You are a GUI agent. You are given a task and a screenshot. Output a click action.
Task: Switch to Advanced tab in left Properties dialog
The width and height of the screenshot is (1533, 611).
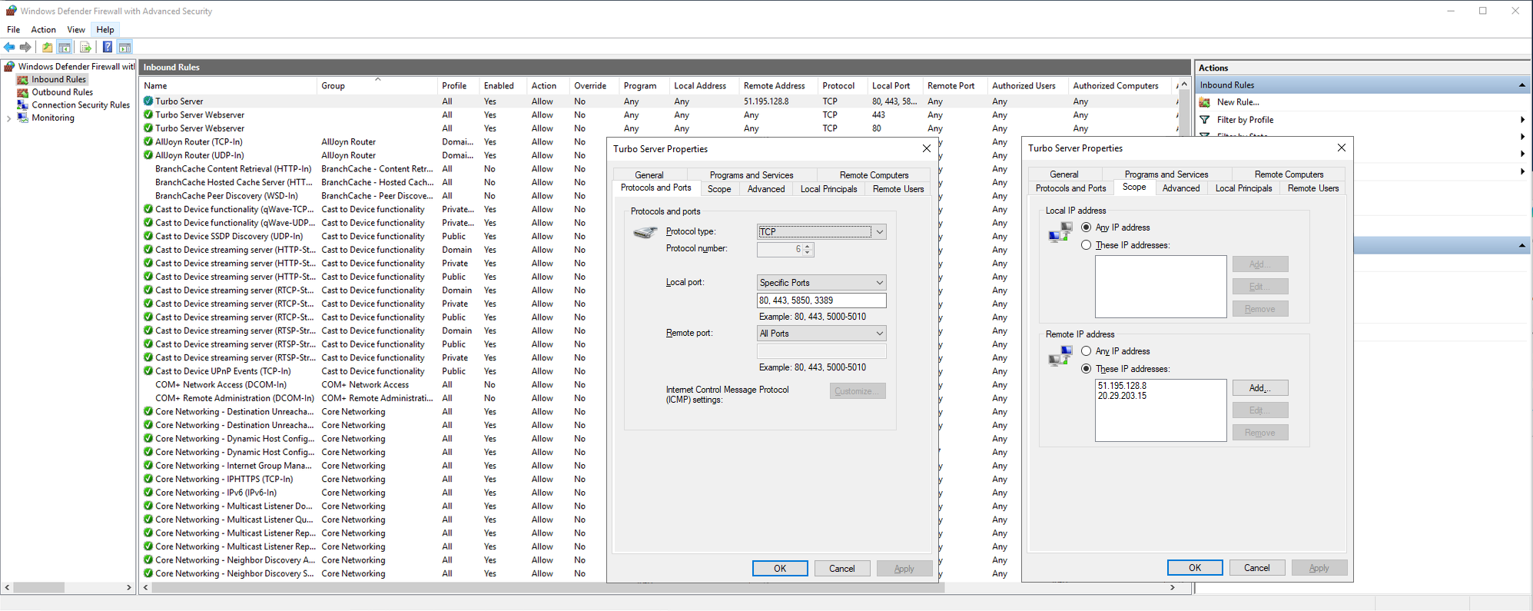pyautogui.click(x=765, y=189)
